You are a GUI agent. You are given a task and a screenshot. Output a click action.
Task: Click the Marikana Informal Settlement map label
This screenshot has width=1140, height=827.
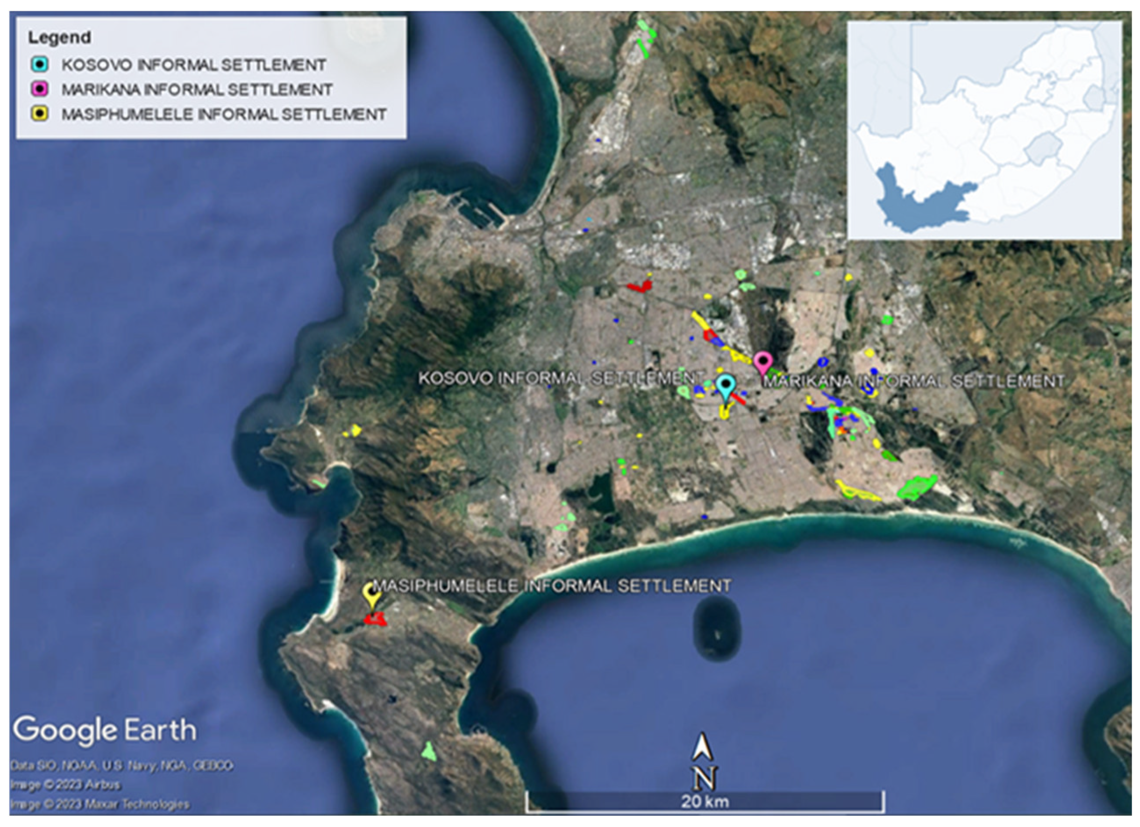913,381
